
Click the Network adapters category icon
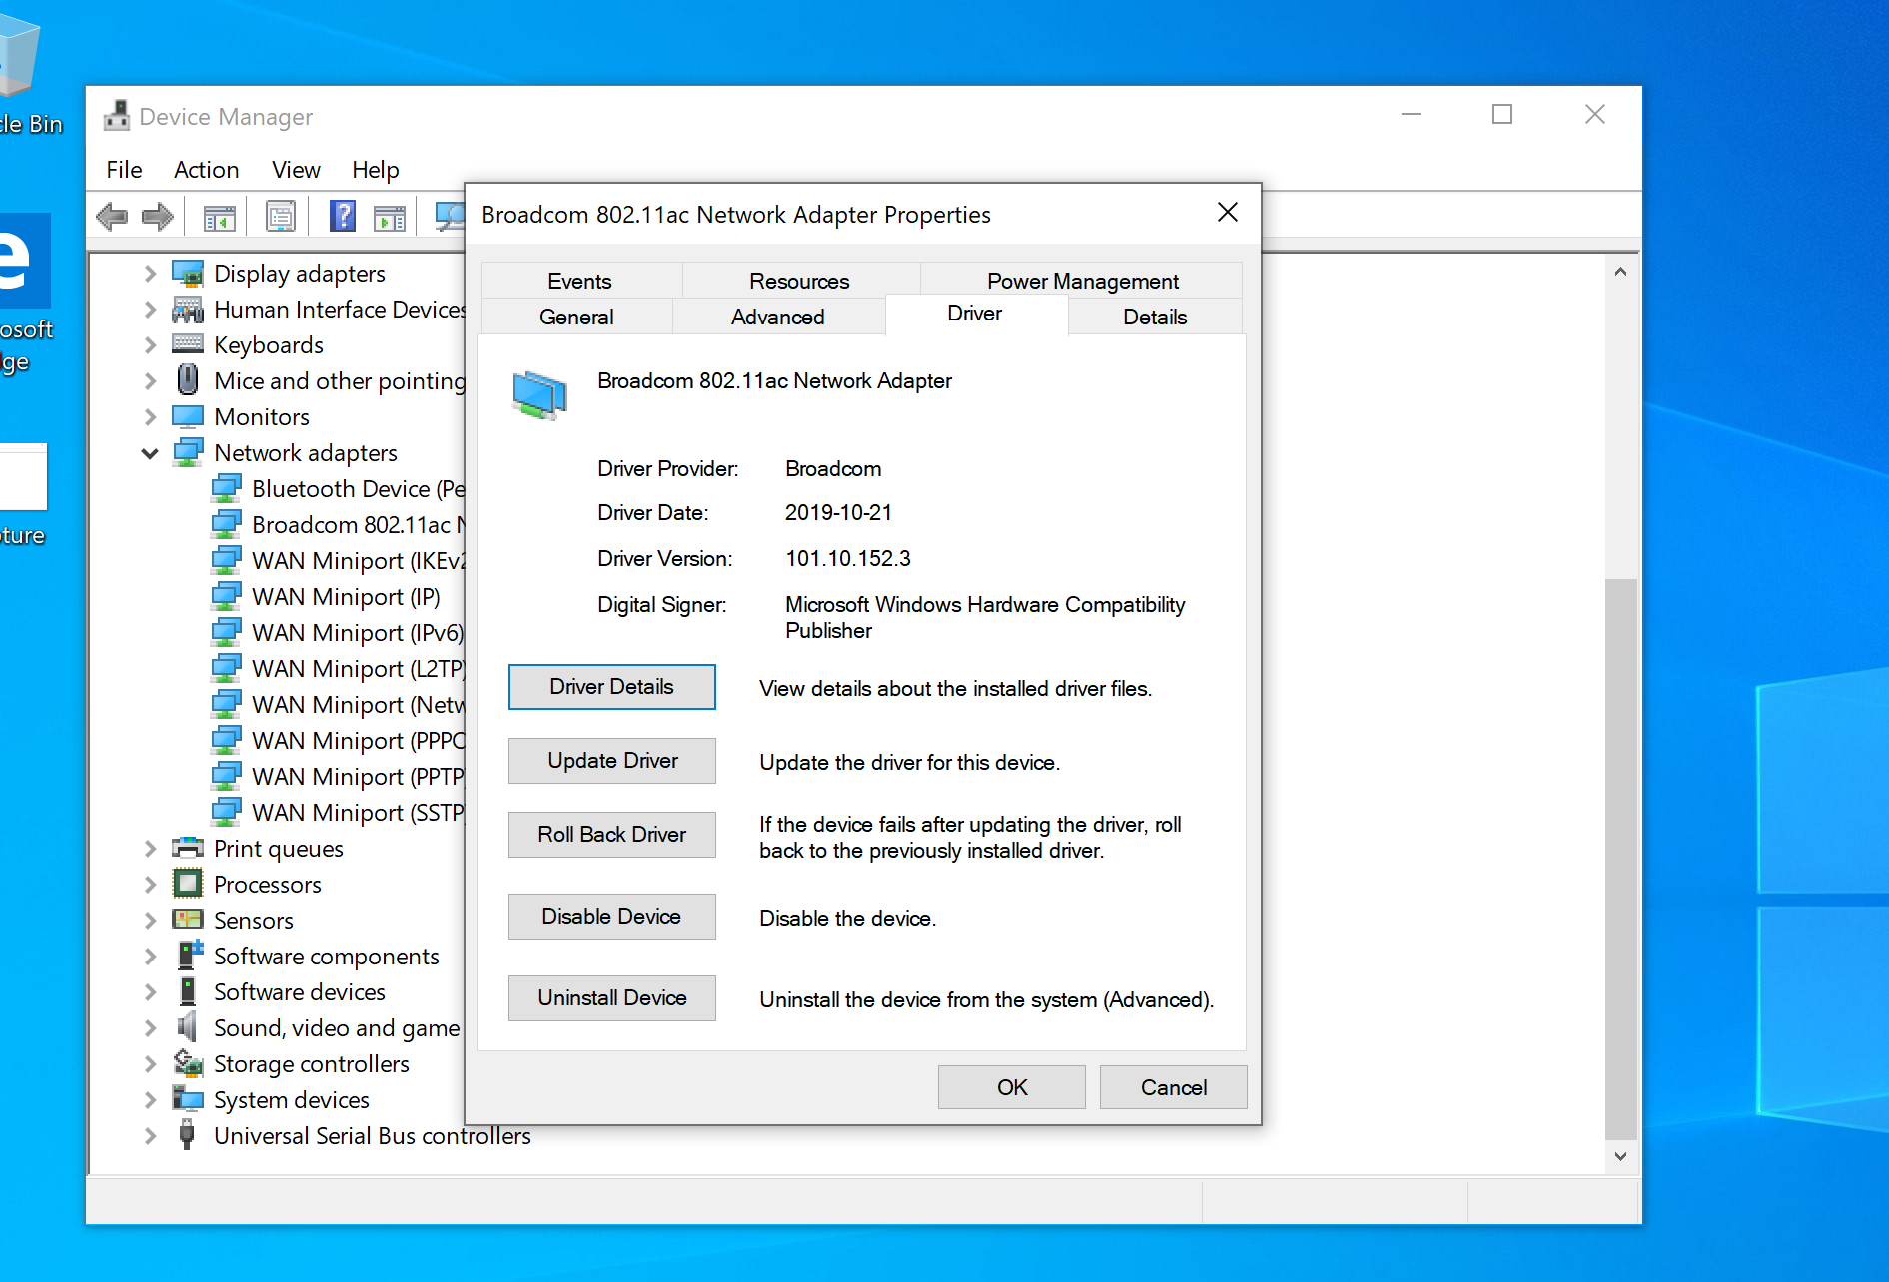coord(188,452)
